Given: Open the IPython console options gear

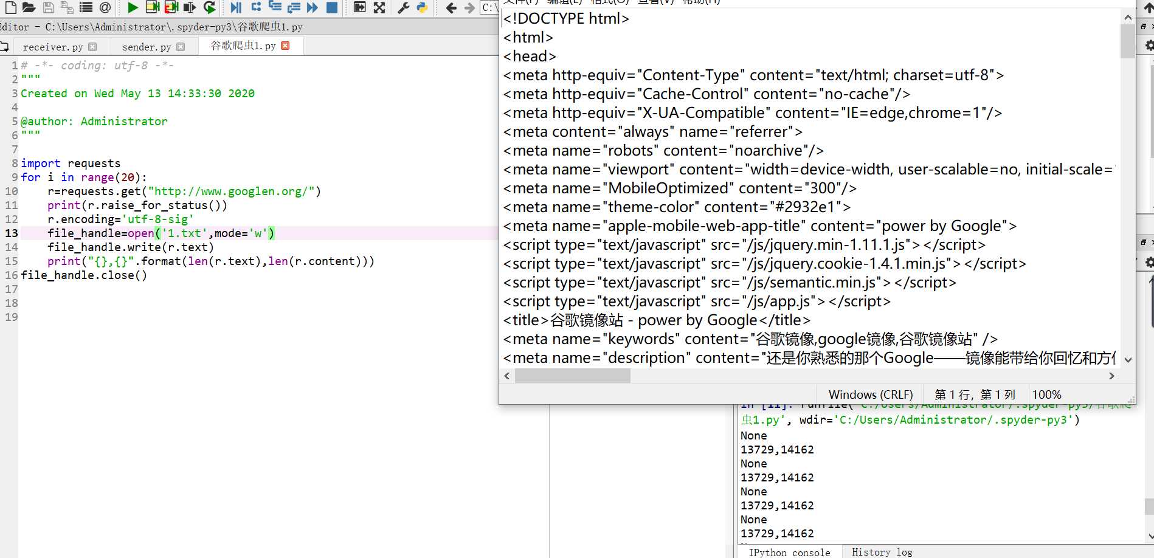Looking at the screenshot, I should tap(1149, 262).
